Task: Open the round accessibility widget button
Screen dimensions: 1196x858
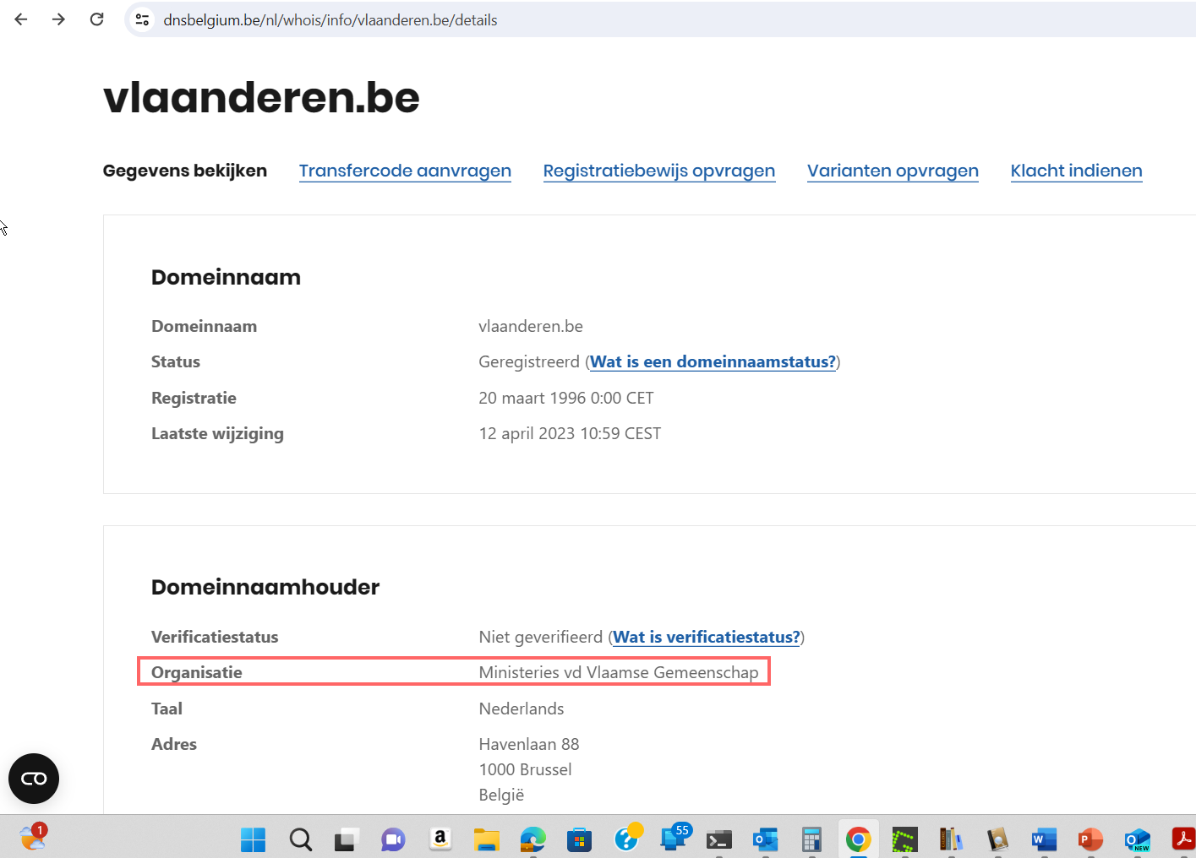Action: (34, 779)
